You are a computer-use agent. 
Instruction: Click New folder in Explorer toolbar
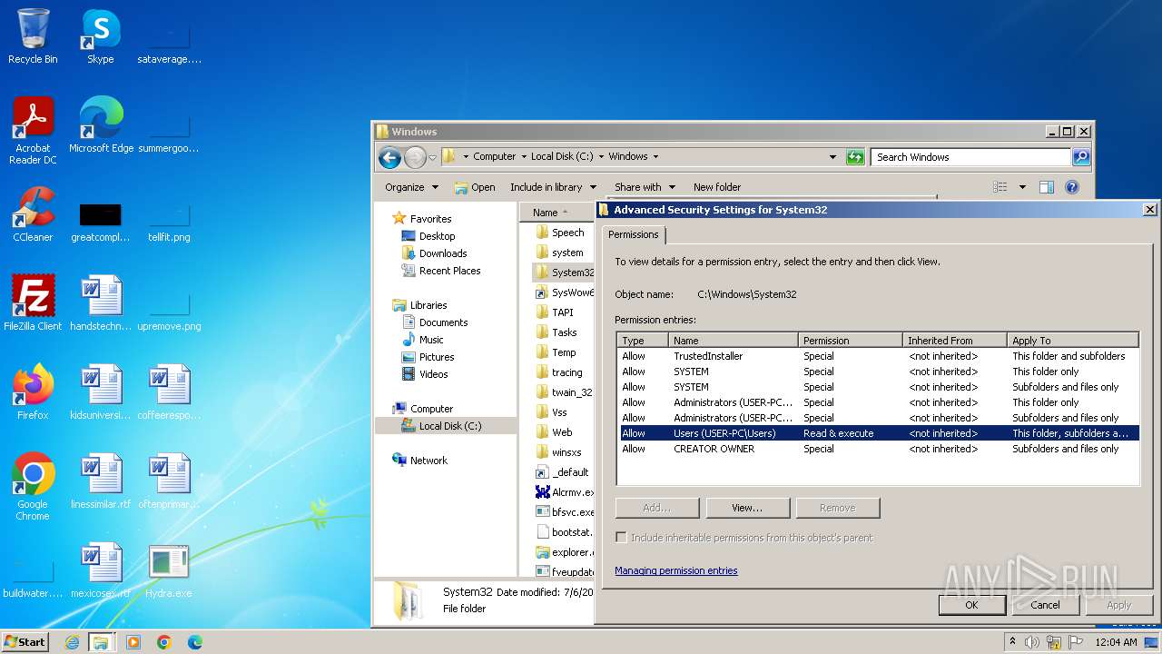pos(717,187)
